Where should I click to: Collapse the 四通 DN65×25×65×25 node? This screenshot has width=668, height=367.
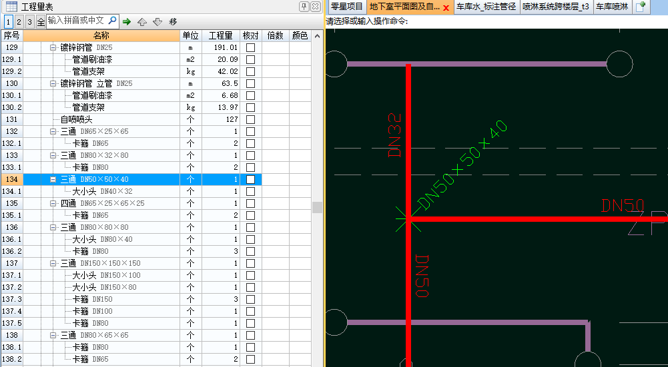click(53, 203)
